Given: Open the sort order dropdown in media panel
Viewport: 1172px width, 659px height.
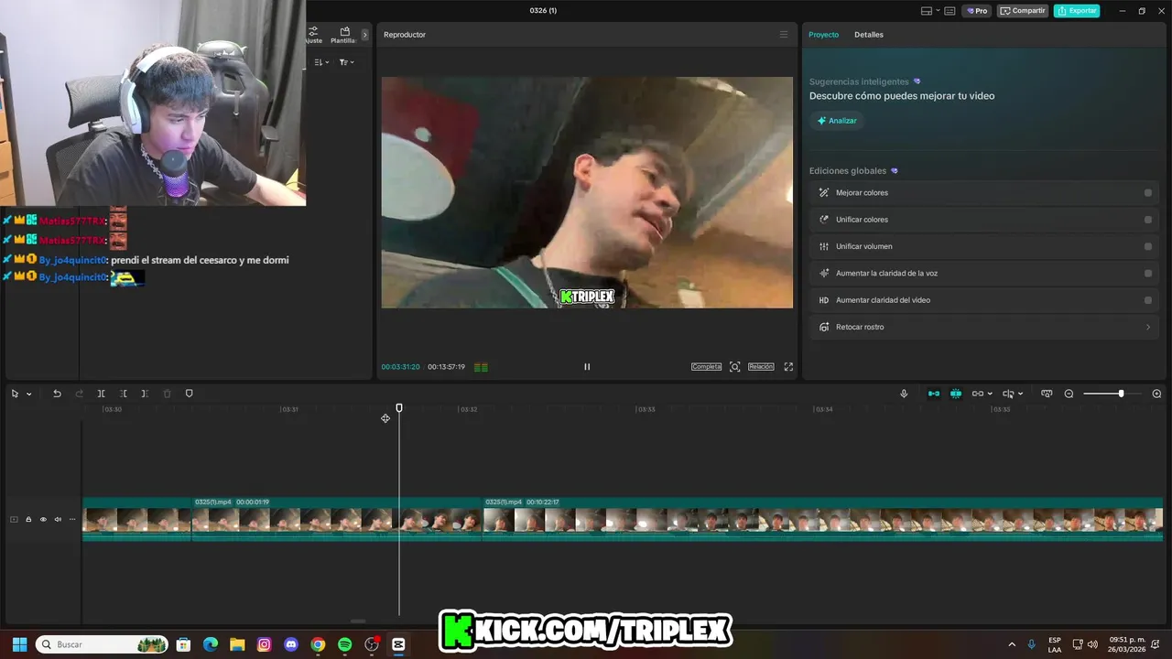Looking at the screenshot, I should [x=321, y=62].
